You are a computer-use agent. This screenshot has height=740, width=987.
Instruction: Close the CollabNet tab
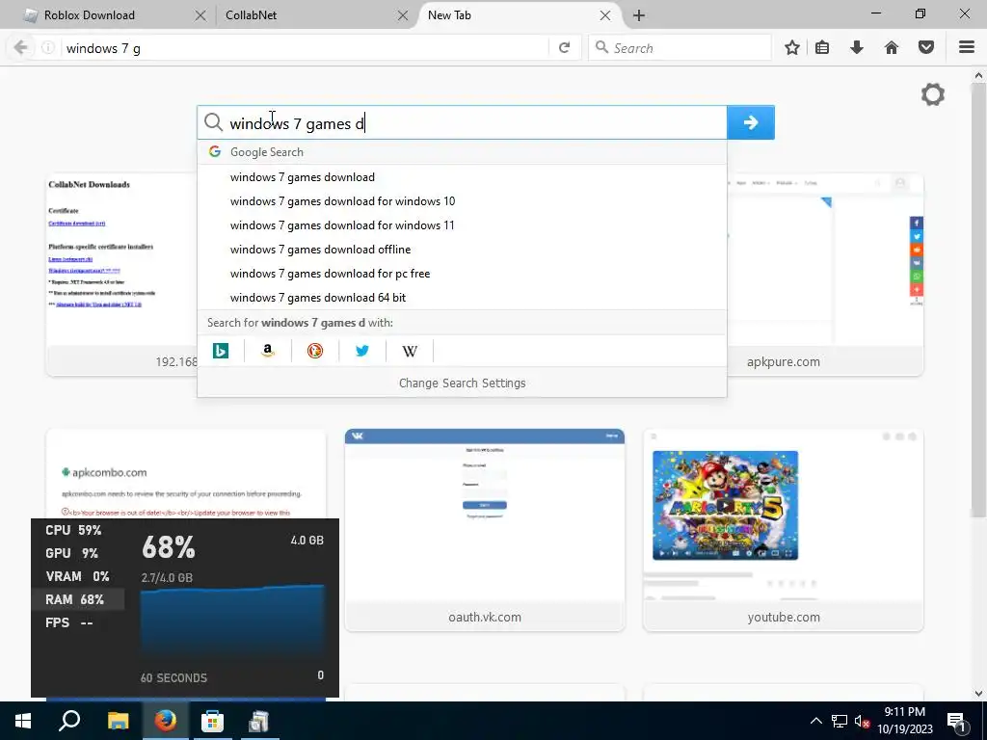[x=403, y=15]
